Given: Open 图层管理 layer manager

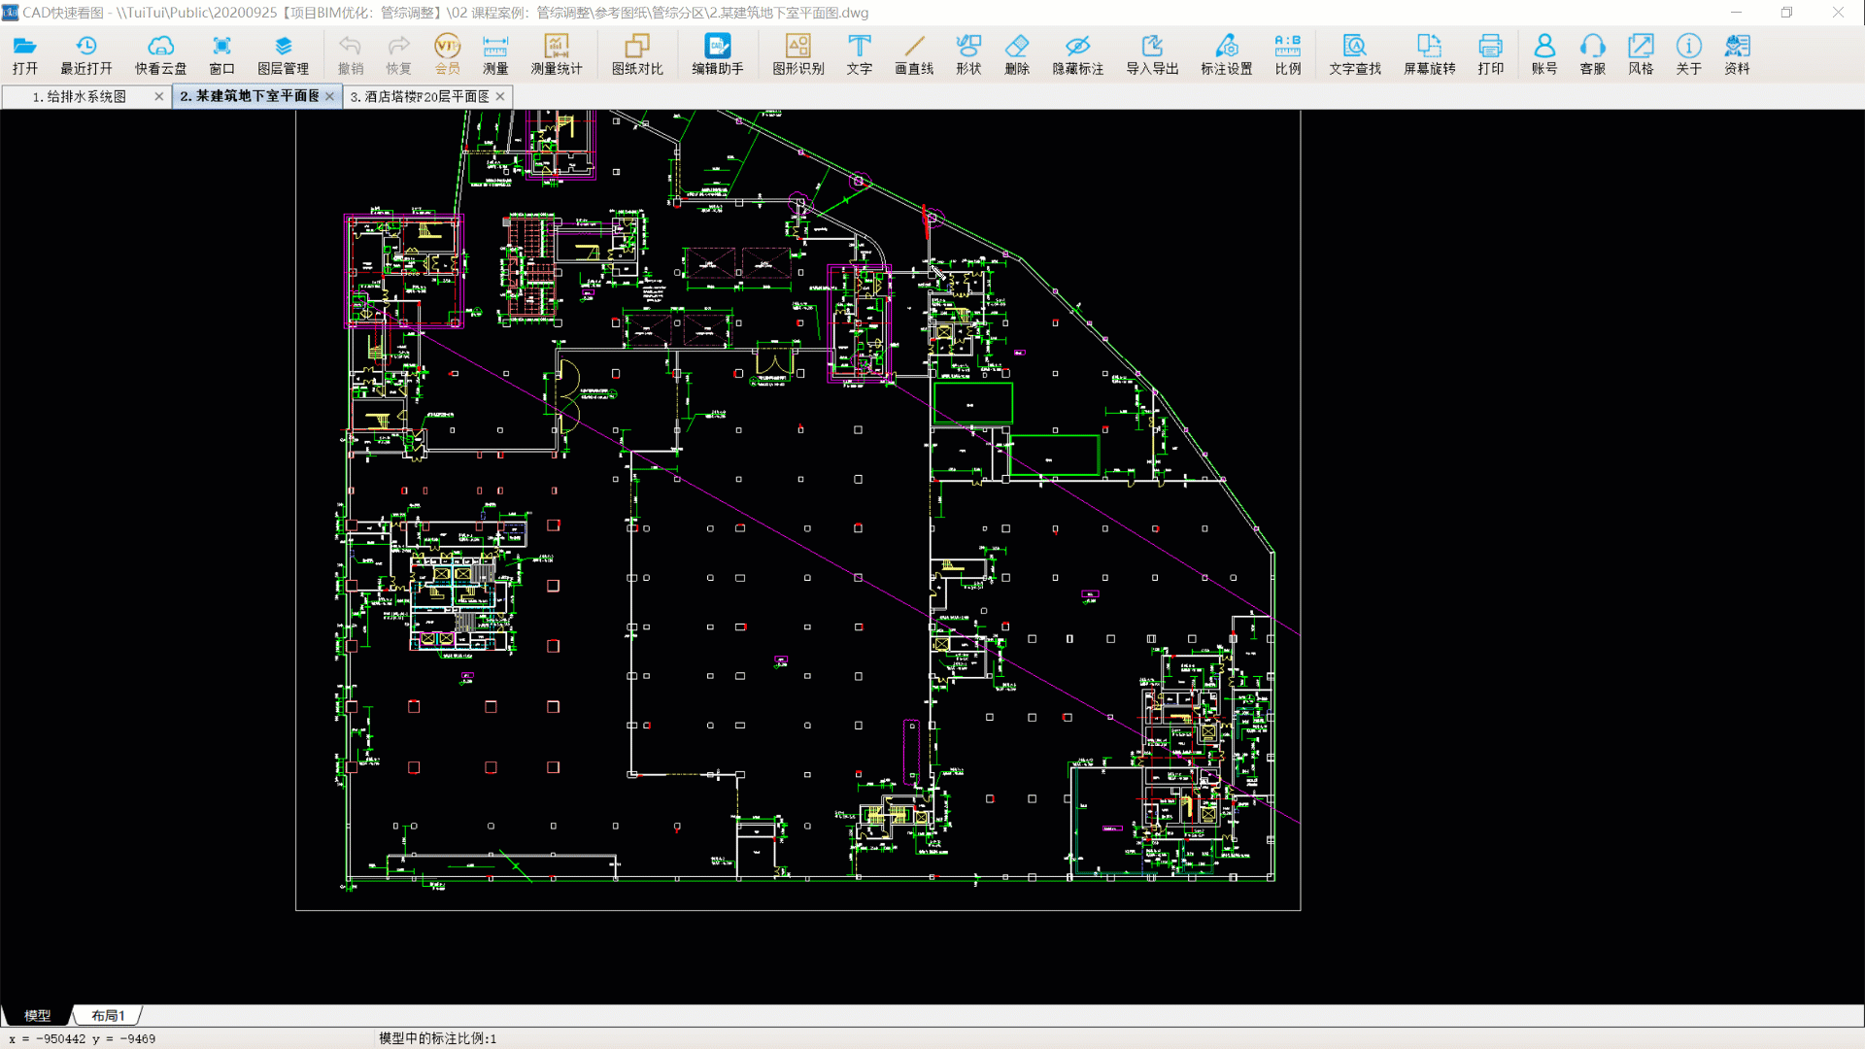Looking at the screenshot, I should pyautogui.click(x=283, y=54).
